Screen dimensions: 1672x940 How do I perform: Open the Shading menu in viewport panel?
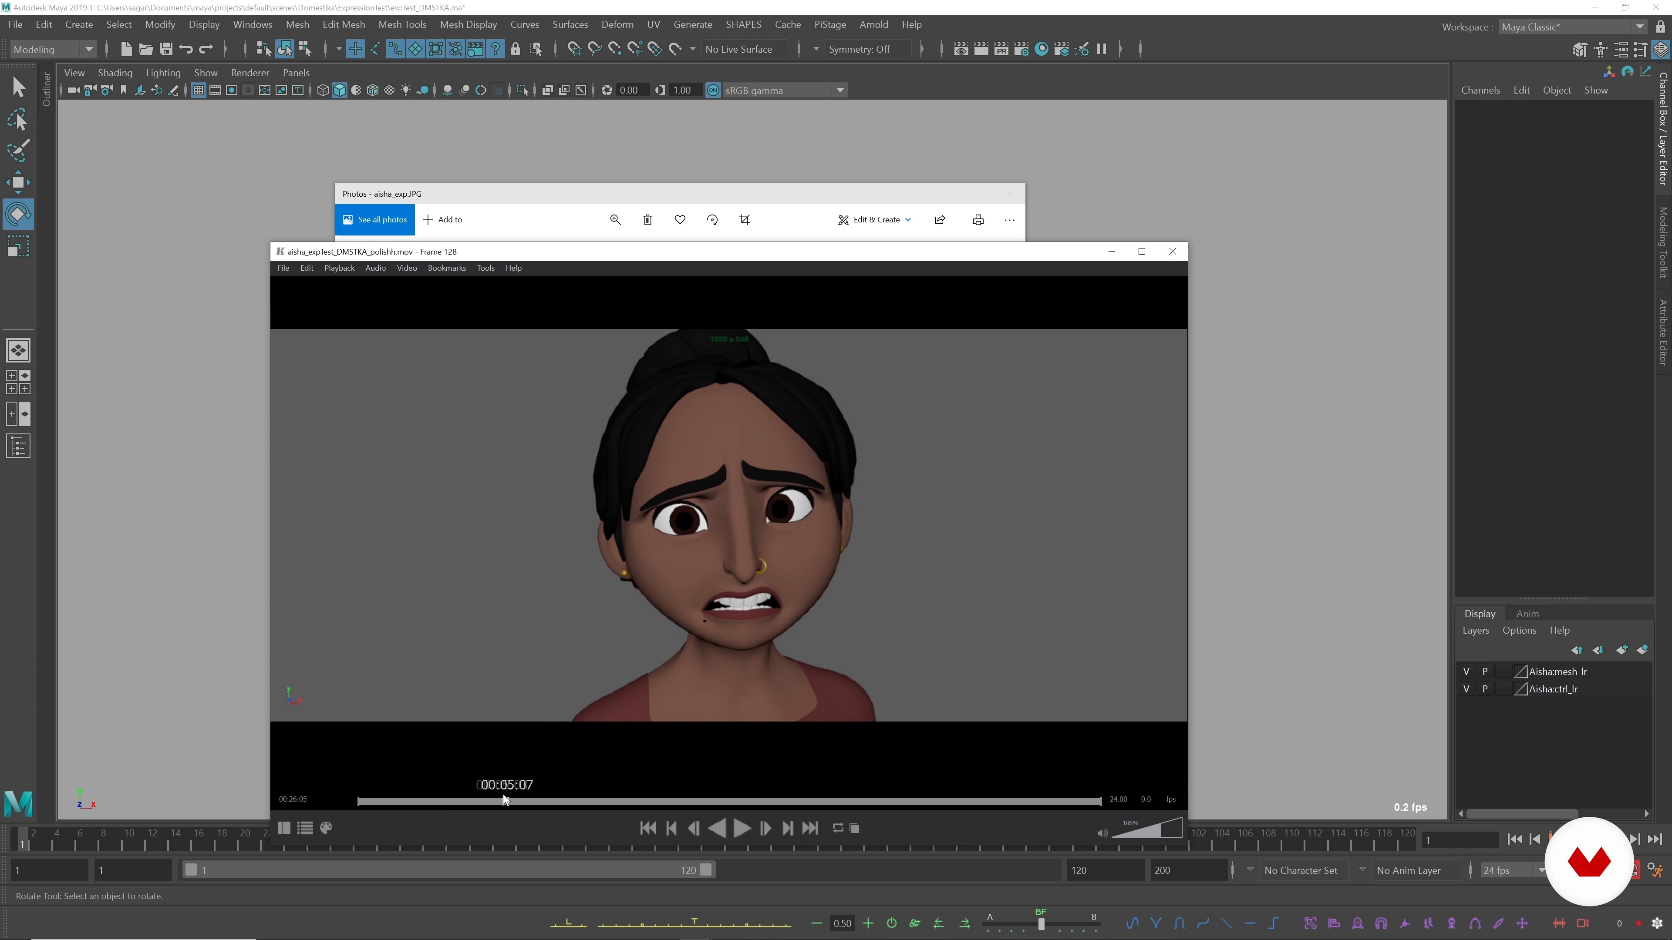[115, 73]
